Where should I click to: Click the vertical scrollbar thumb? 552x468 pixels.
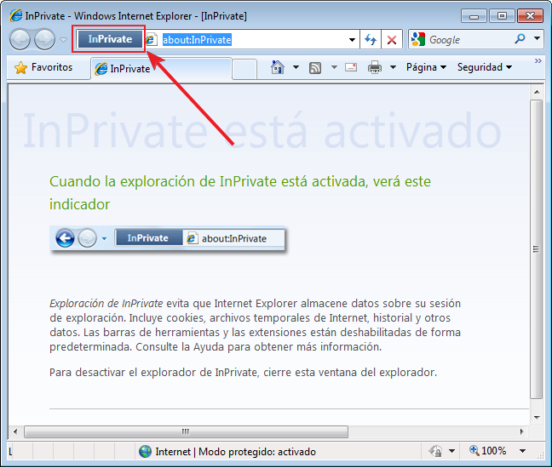536,249
